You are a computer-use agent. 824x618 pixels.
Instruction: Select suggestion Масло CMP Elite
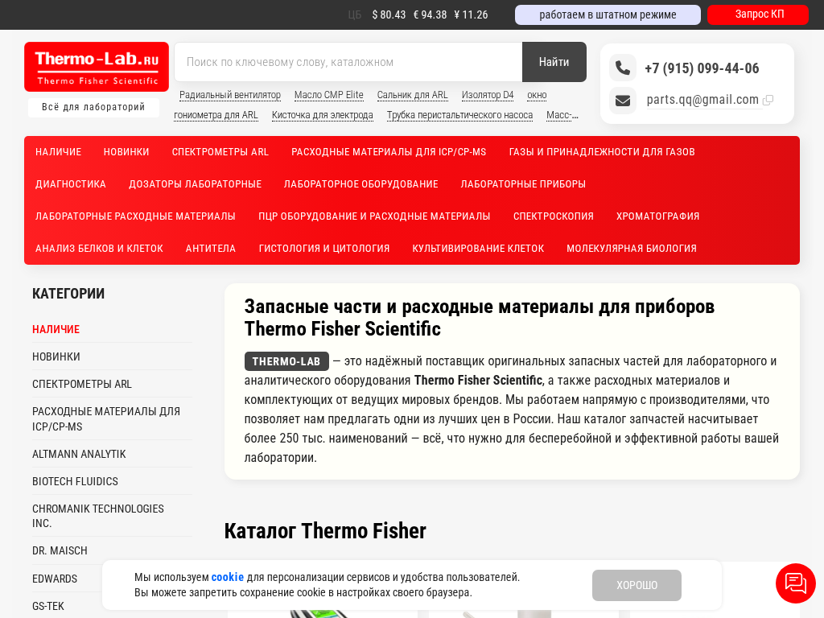(x=329, y=95)
